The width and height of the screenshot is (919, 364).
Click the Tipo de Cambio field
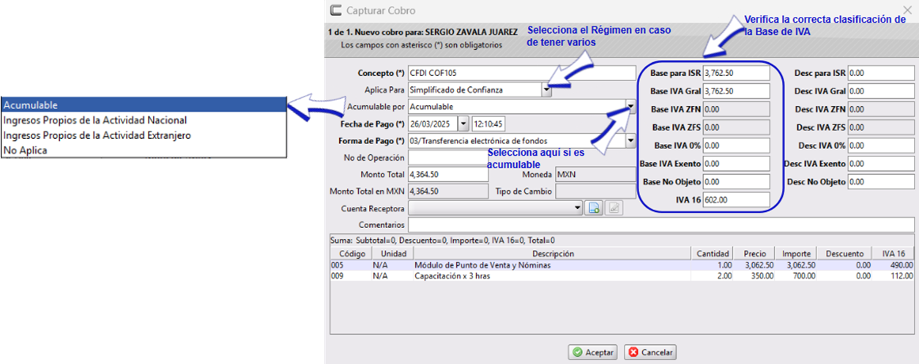point(595,192)
